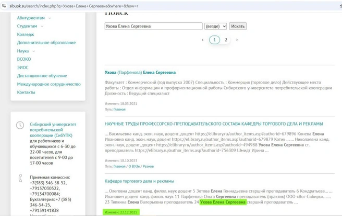
Task: Open НАУЧНЫЕ ТРУДЫ ПРОФЕССОРСКО-ПРЕПОДАВАТЕЛЬСКОГО СОСТАВА result
Action: [214, 124]
